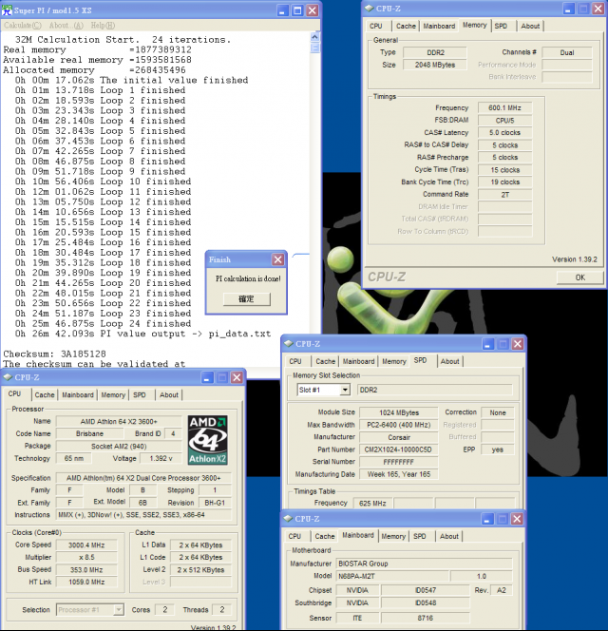Click the 2T Command Rate value

(504, 195)
